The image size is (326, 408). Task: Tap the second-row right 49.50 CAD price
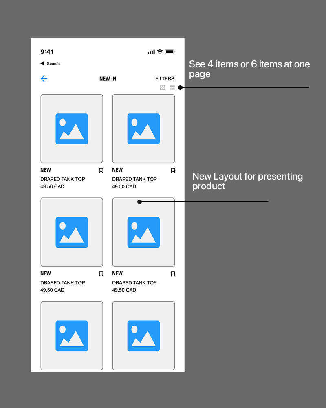point(124,290)
